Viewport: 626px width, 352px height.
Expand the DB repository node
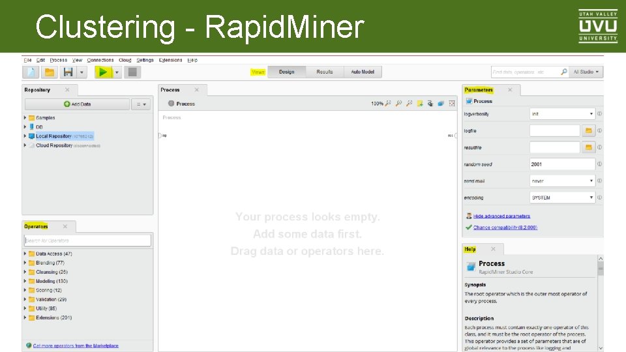[x=25, y=127]
